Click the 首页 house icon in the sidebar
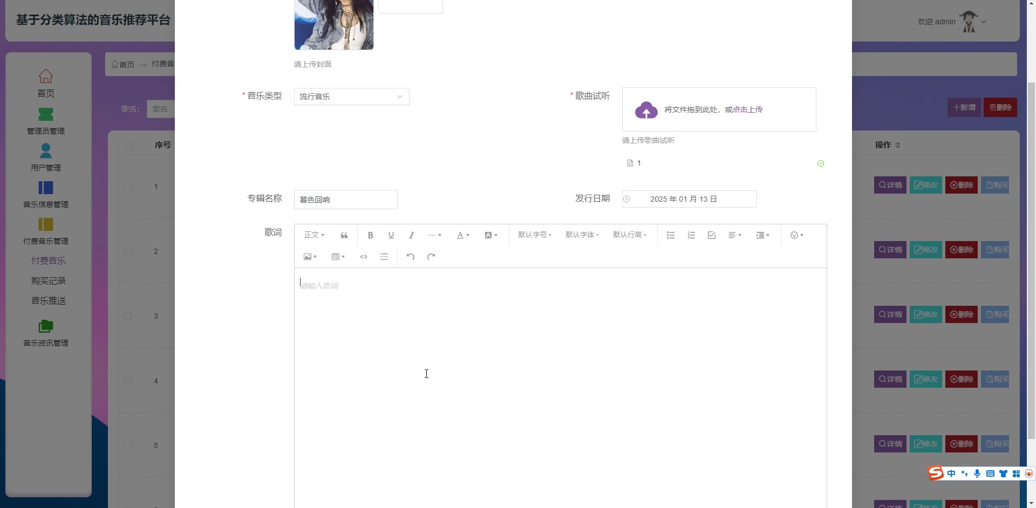 point(46,76)
